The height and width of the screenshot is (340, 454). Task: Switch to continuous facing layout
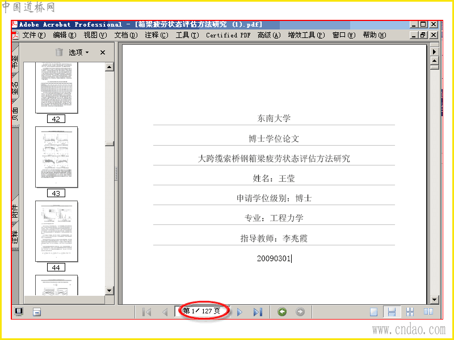click(410, 312)
